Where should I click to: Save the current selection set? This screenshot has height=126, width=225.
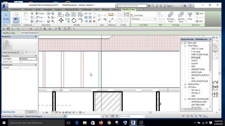click(199, 13)
